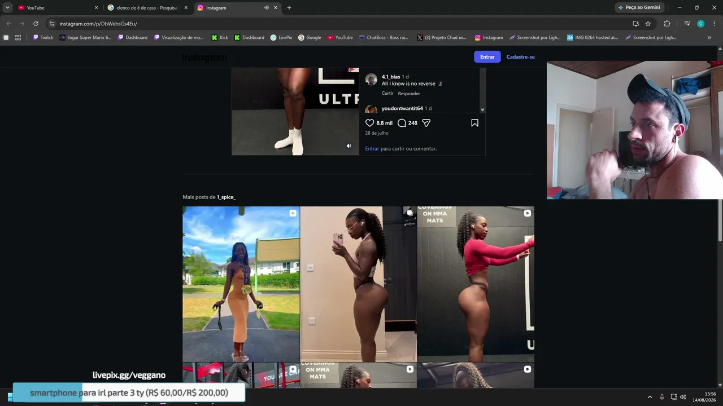Click the address bar URL field
The width and height of the screenshot is (723, 406).
[339, 24]
